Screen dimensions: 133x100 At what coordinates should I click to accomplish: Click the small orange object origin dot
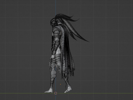[60, 84]
